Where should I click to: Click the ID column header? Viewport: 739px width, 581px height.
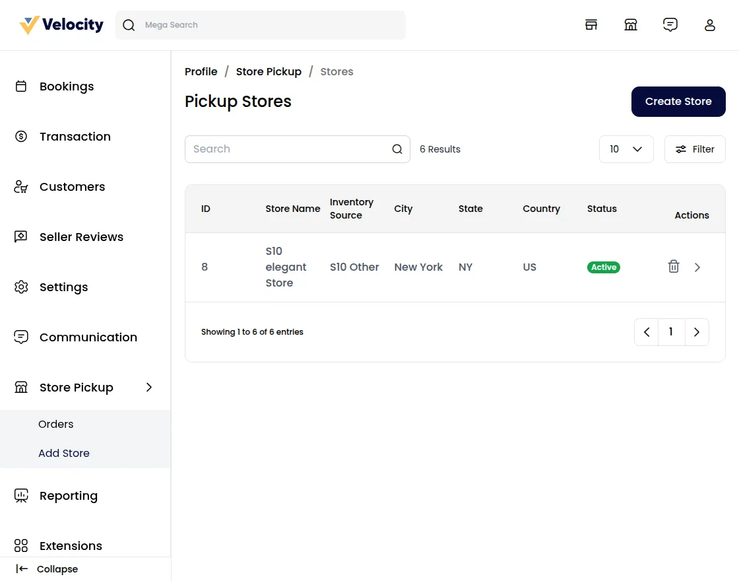click(x=205, y=209)
